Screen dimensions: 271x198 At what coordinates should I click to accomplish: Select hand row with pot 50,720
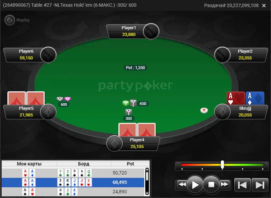click(x=73, y=173)
